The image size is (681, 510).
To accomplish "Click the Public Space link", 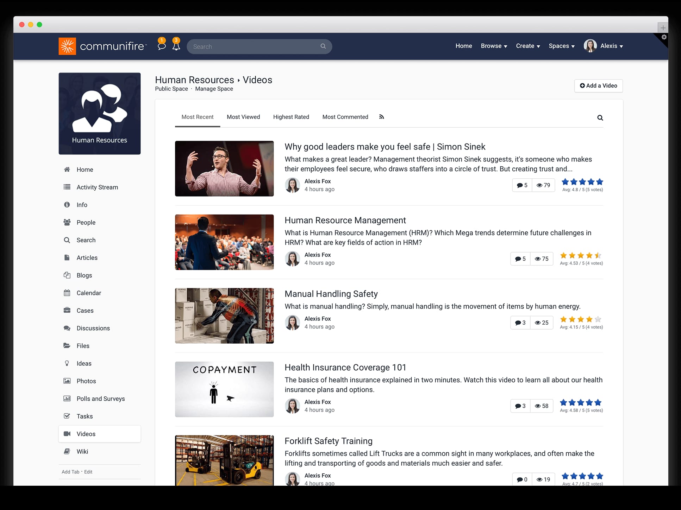I will pyautogui.click(x=171, y=89).
